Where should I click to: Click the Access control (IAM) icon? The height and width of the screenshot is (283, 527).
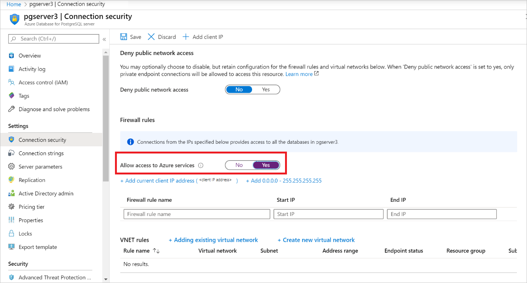pos(11,82)
